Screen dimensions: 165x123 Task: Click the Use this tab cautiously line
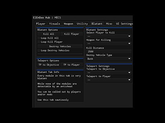click(x=53, y=100)
